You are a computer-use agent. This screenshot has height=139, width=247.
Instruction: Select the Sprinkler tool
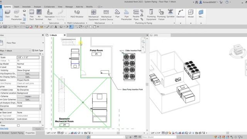click(171, 14)
